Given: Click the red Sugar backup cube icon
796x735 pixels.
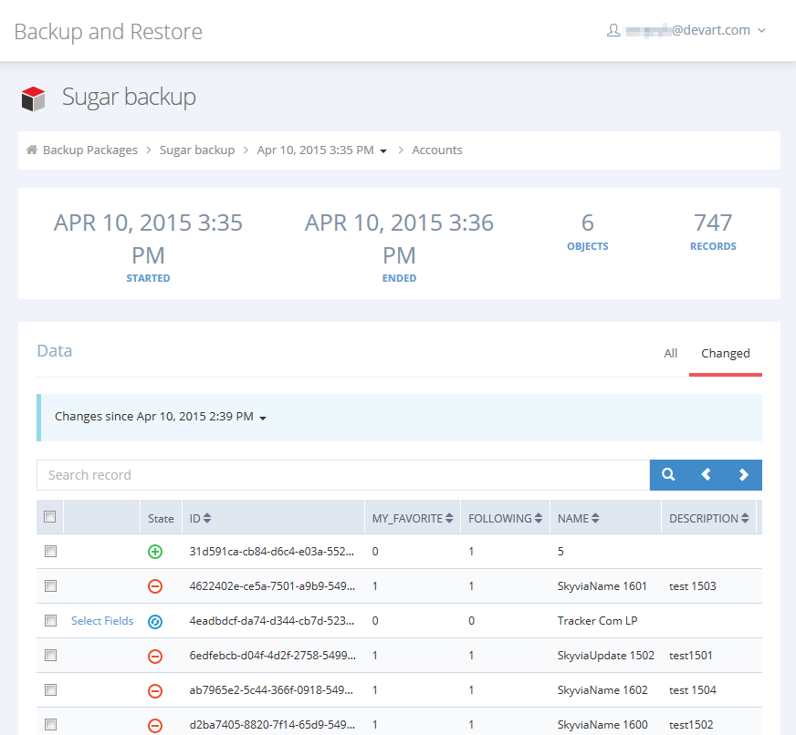Looking at the screenshot, I should pos(34,98).
